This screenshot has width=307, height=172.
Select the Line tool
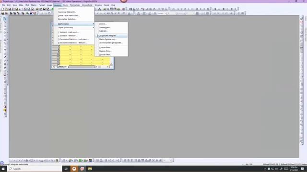(5, 61)
